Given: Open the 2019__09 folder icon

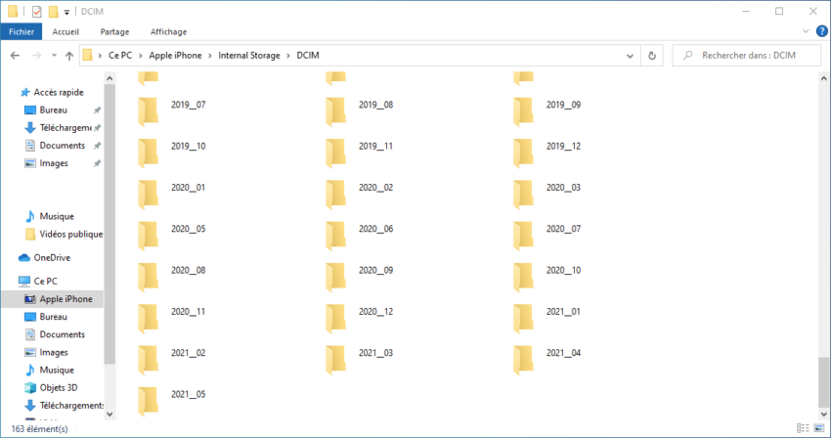Looking at the screenshot, I should 523,111.
